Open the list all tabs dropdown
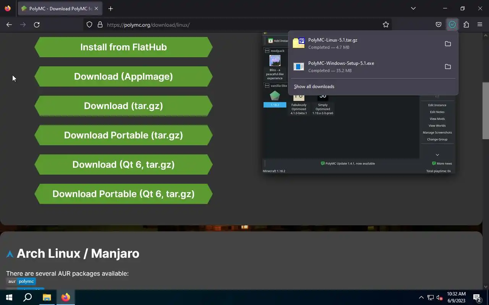489x305 pixels. (x=413, y=8)
